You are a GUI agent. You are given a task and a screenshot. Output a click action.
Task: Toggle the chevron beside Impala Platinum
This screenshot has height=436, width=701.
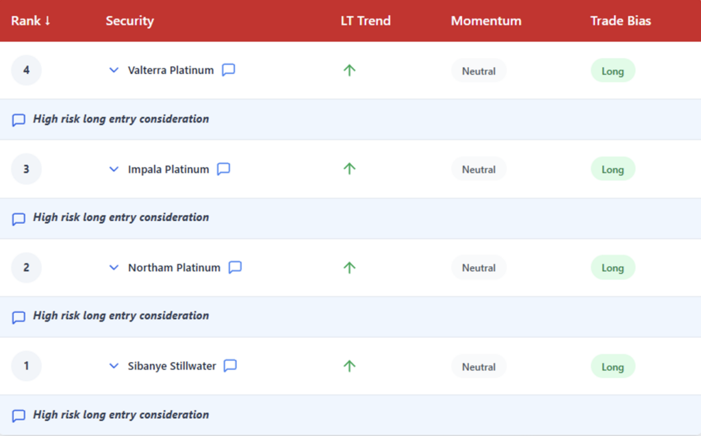click(114, 169)
